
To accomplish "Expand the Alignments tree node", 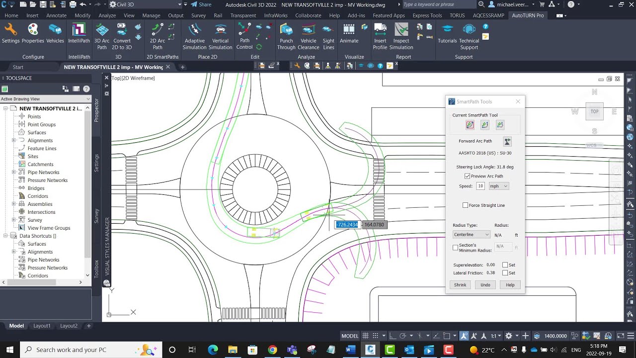I will coord(14,140).
